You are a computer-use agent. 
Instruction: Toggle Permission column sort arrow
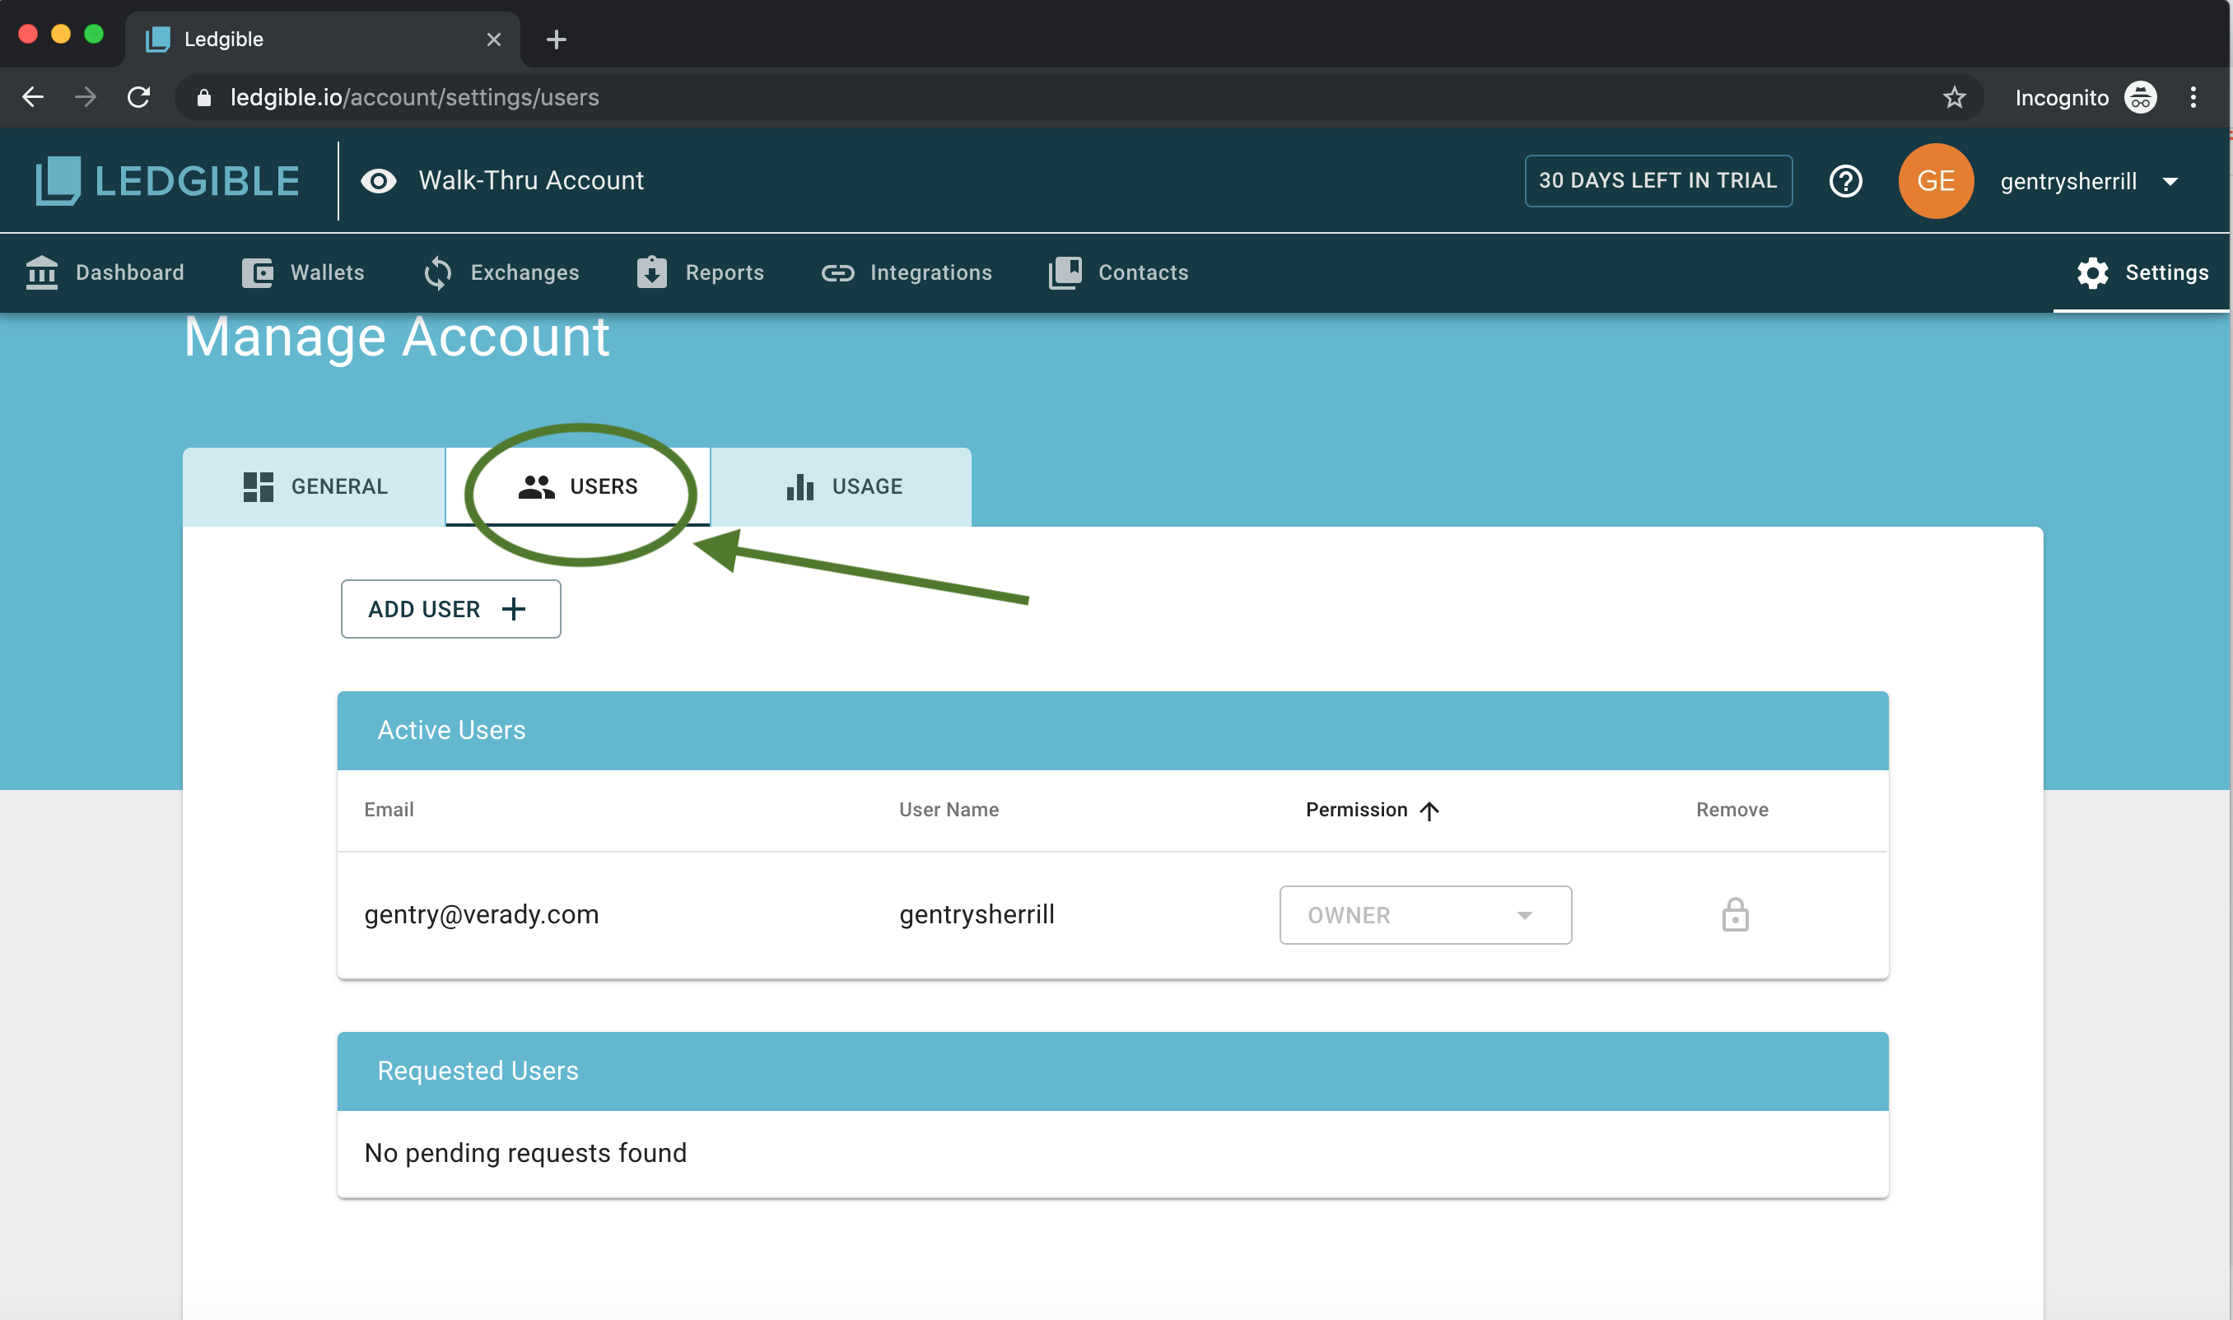tap(1429, 811)
